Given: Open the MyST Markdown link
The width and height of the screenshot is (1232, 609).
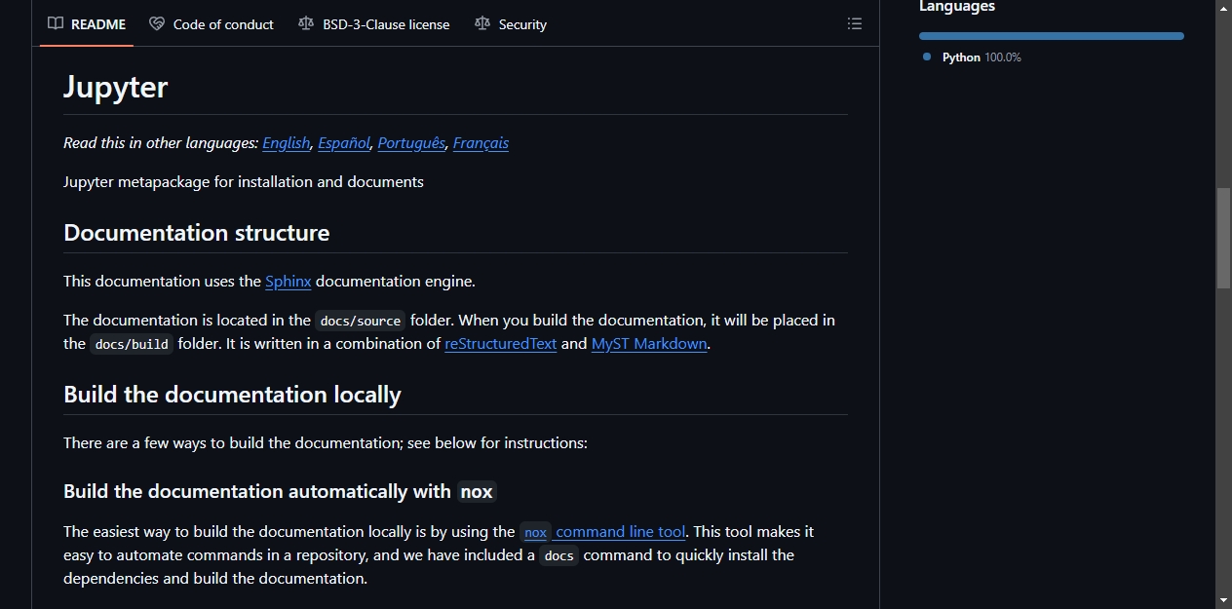Looking at the screenshot, I should click(649, 344).
